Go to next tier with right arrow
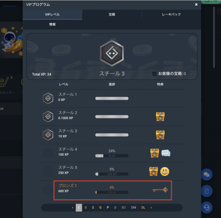This screenshot has height=218, width=221. pos(151,208)
